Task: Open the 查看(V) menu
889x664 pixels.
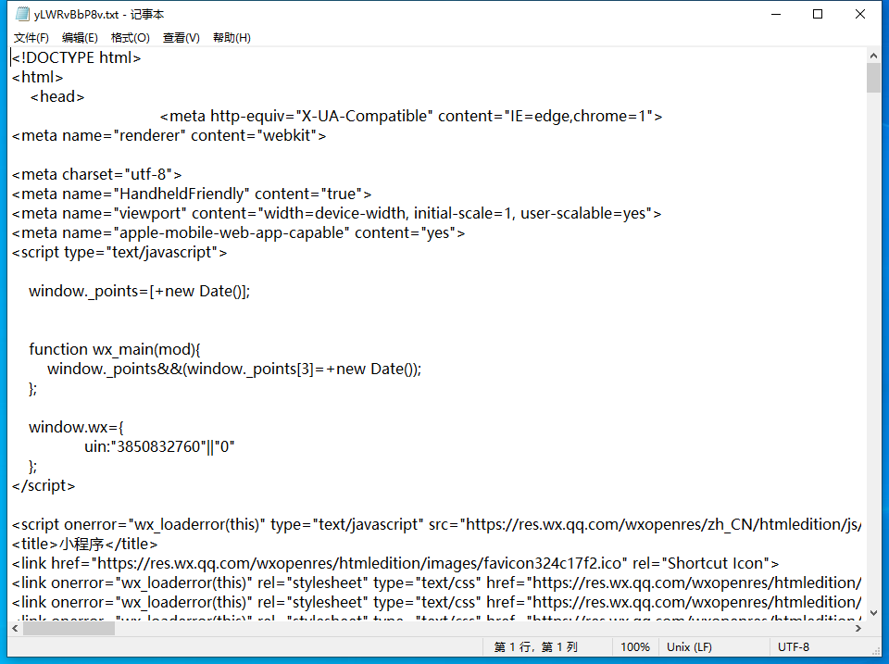Action: tap(182, 38)
